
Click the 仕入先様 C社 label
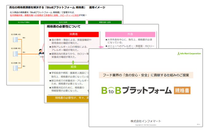pyautogui.click(x=16, y=63)
